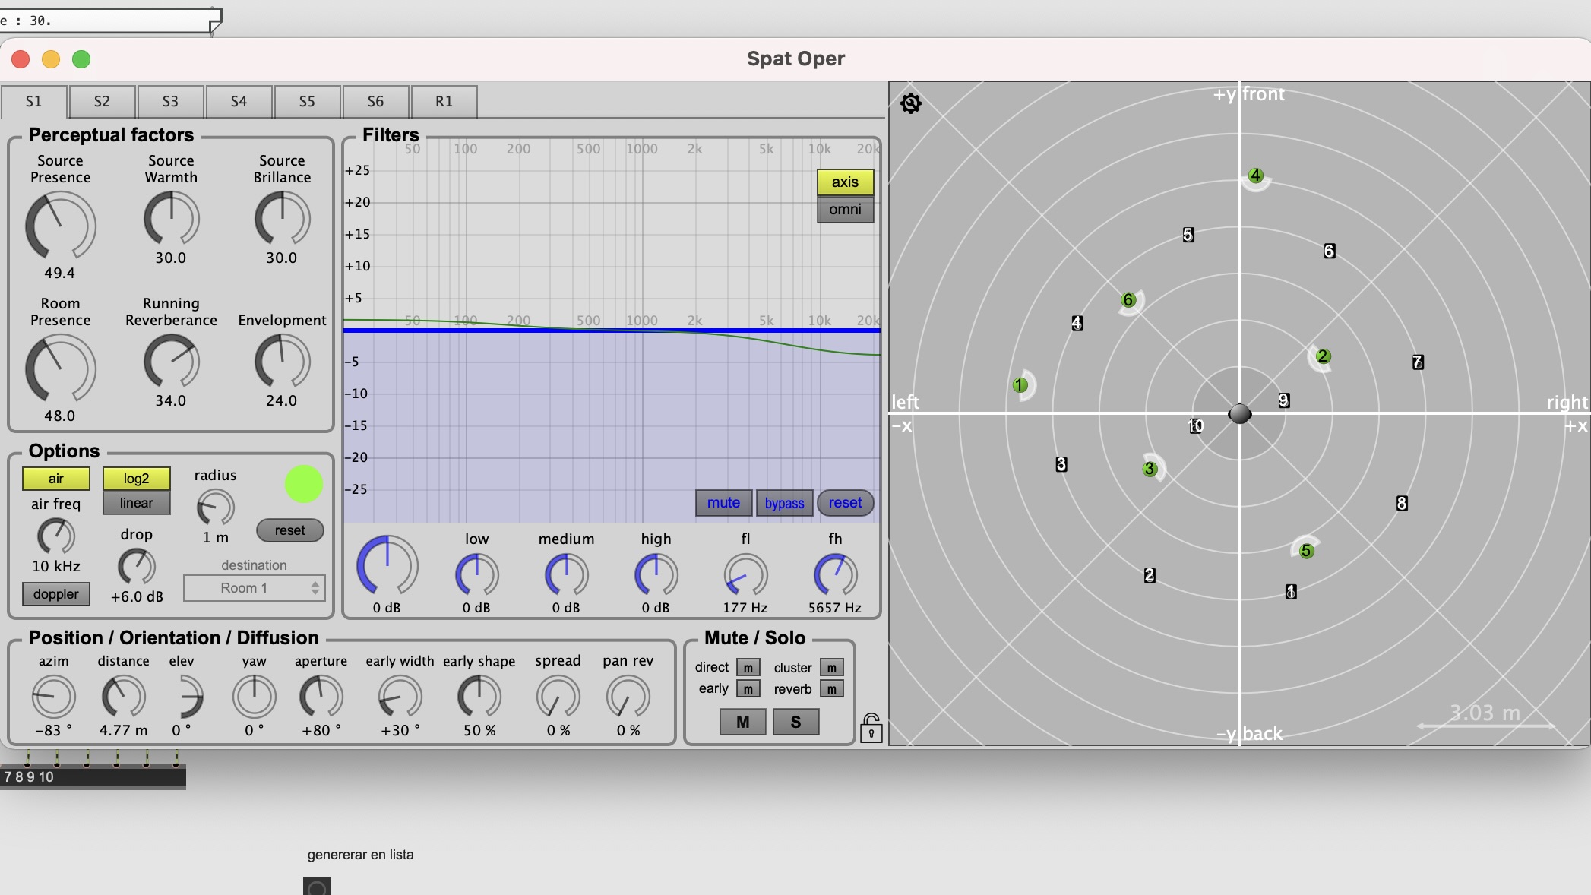The height and width of the screenshot is (895, 1591).
Task: Toggle the air option button
Action: (56, 479)
